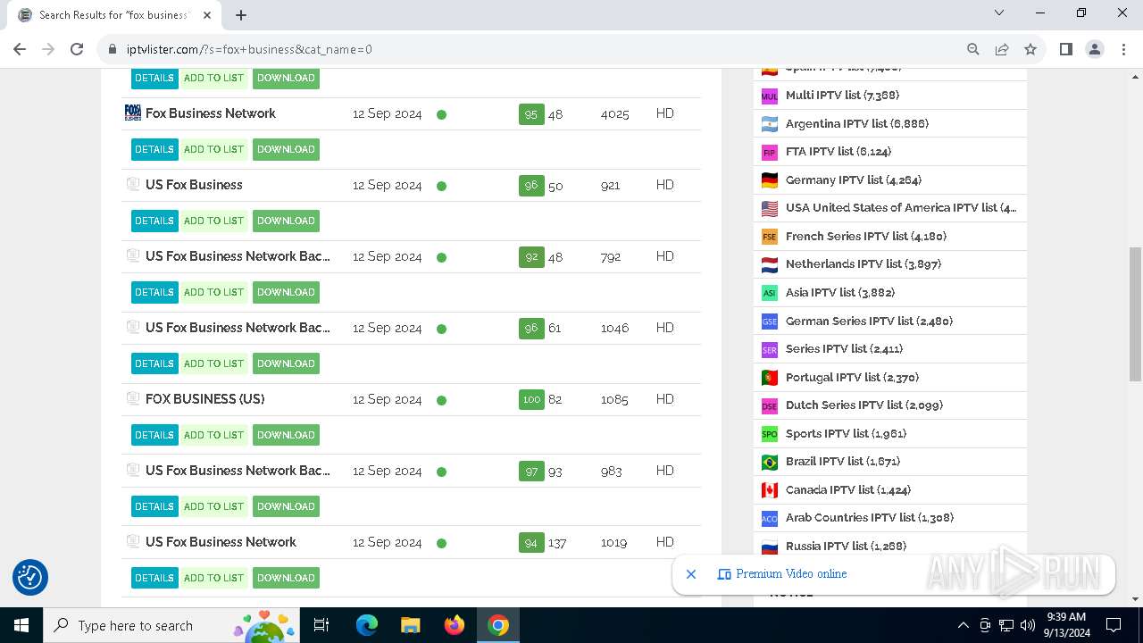Open FOX BUSINESS (US) channel link
The height and width of the screenshot is (643, 1143).
pos(205,399)
